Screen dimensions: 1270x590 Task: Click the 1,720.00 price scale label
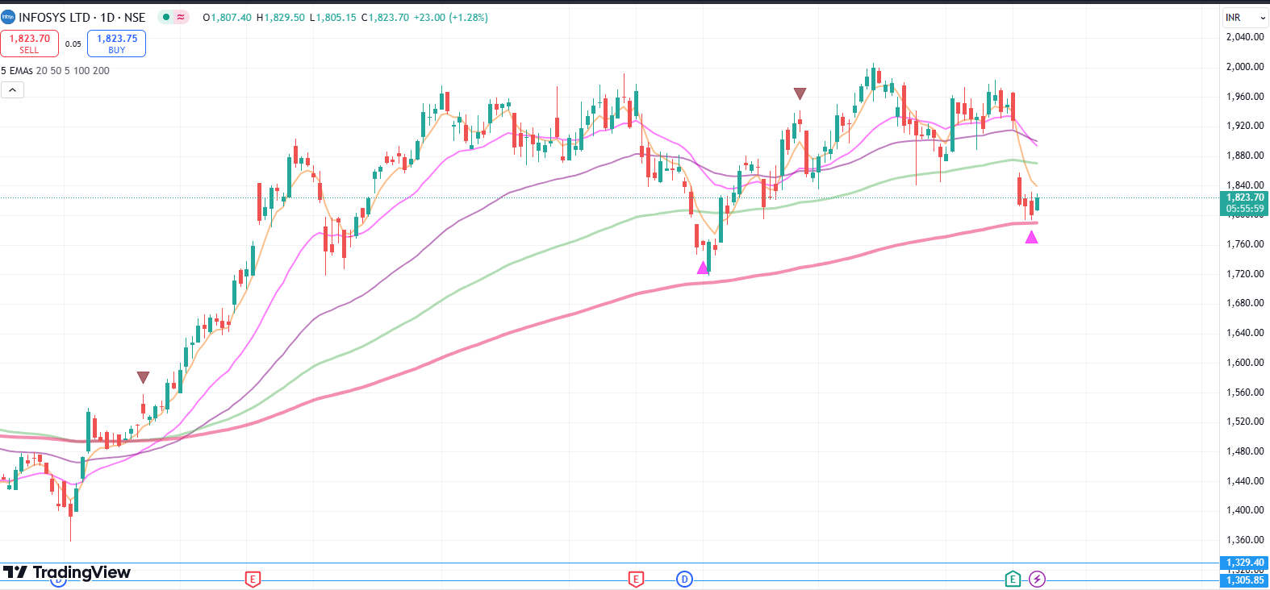tap(1245, 274)
